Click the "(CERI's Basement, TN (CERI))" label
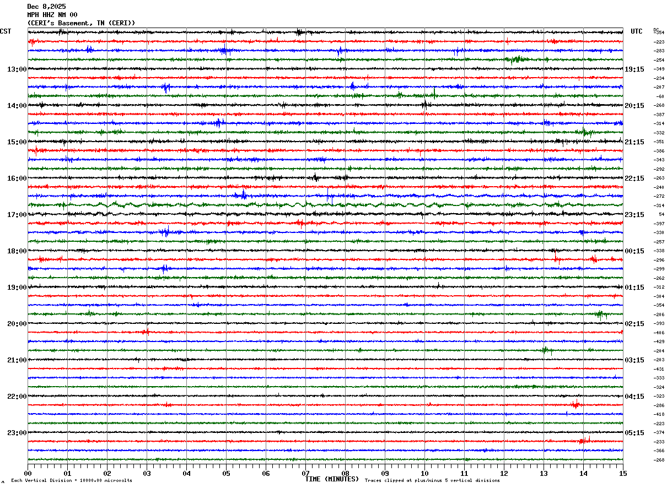667x488 pixels. tap(81, 23)
